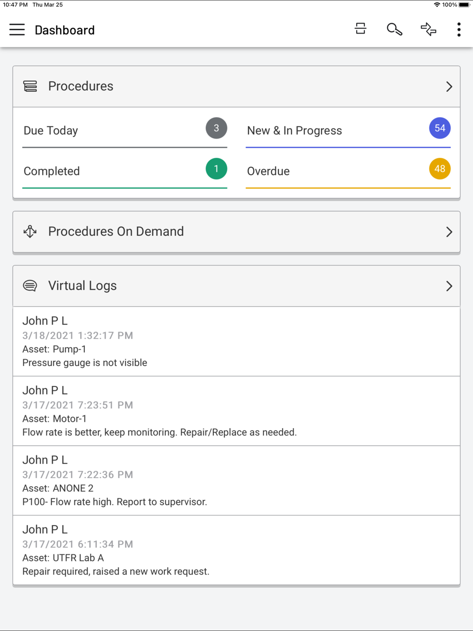Tap the sync arrows icon
This screenshot has width=473, height=631.
click(x=428, y=30)
